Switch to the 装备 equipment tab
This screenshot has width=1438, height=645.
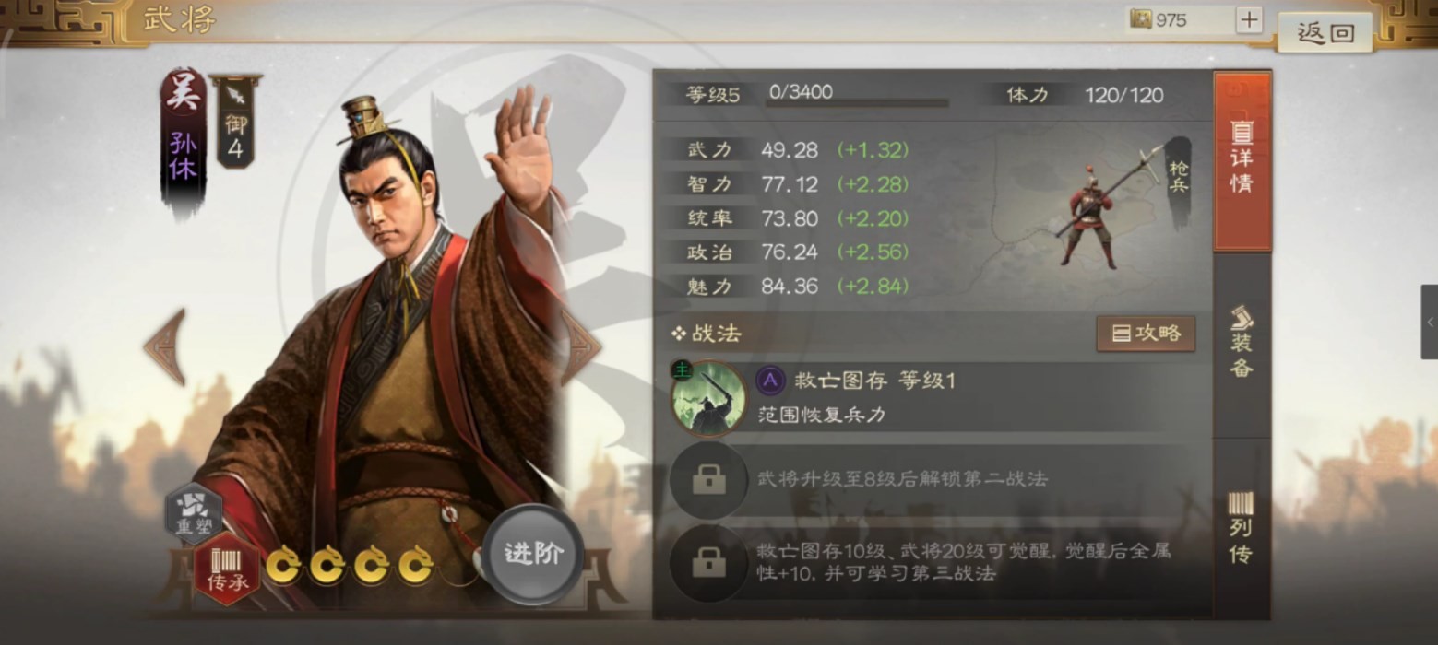[1242, 342]
